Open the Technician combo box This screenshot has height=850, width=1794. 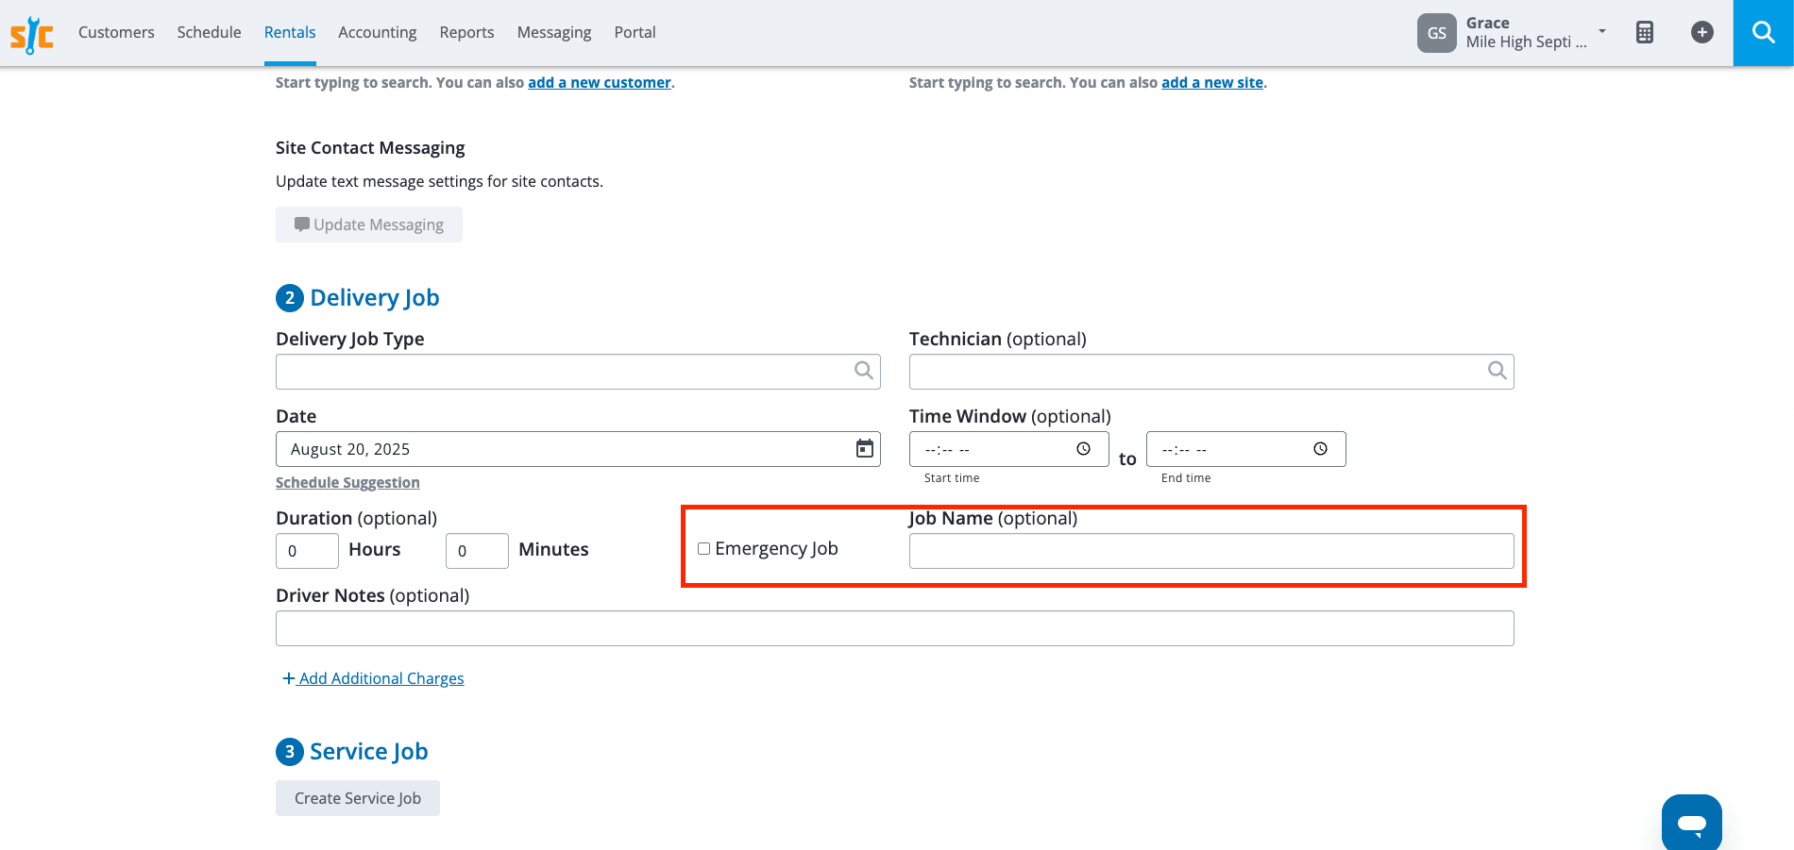pyautogui.click(x=1211, y=372)
